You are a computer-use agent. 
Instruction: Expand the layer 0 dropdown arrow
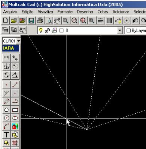[x=120, y=31]
